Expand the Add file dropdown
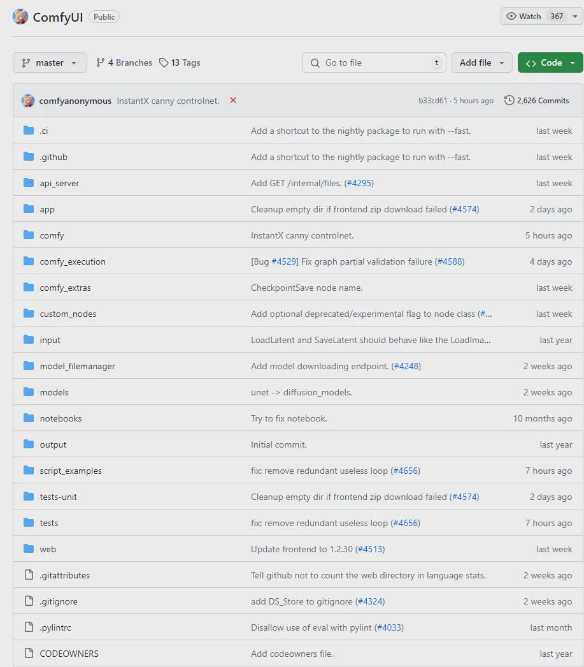This screenshot has width=584, height=667. (x=481, y=62)
